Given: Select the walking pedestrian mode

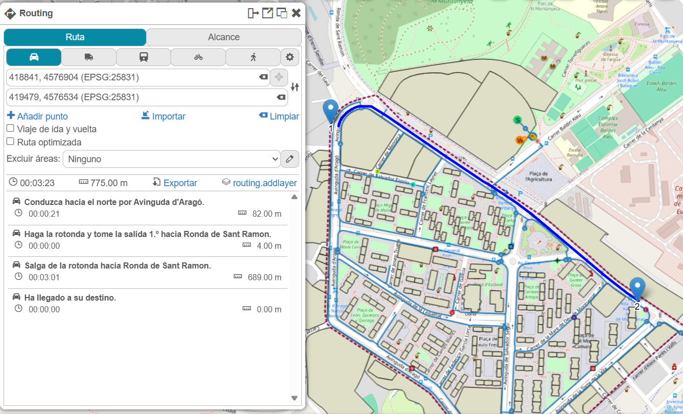Looking at the screenshot, I should [x=253, y=57].
